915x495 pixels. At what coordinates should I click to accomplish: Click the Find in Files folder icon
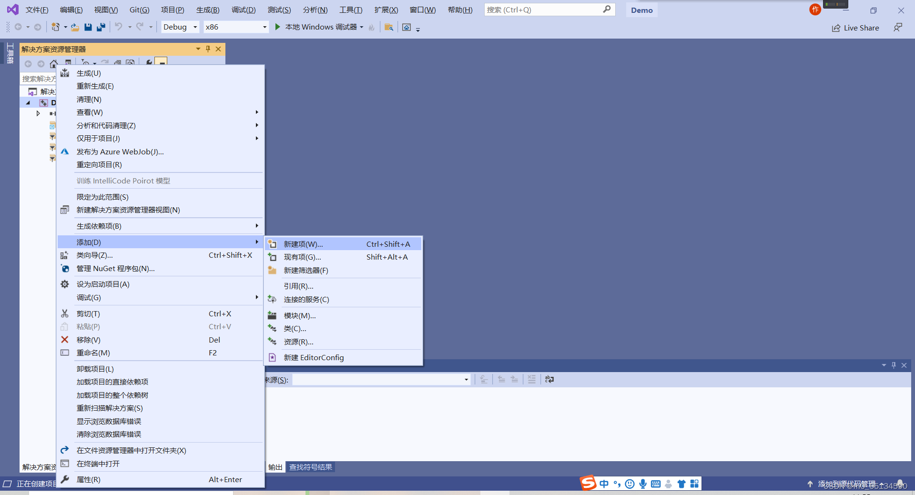[388, 27]
